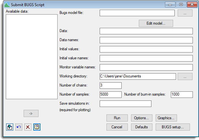Select the Number of burn-in samples field

click(x=182, y=95)
